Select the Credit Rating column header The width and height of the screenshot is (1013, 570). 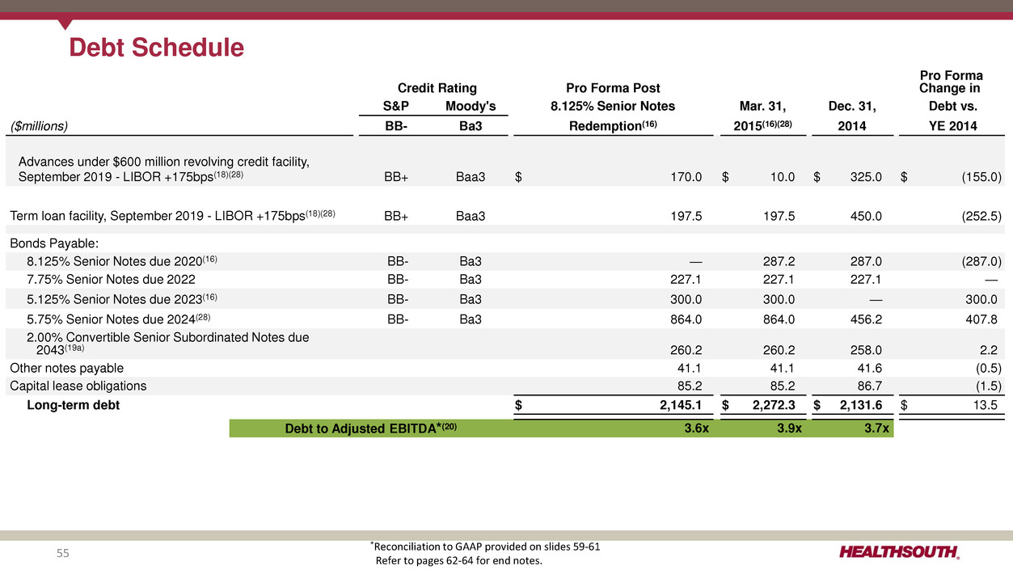click(x=437, y=88)
